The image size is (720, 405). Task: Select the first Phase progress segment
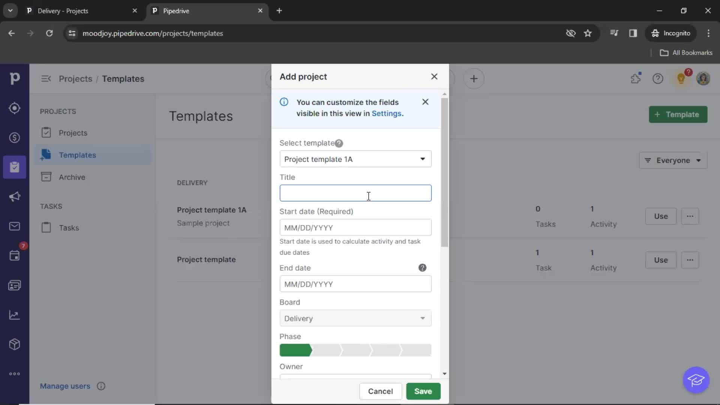(x=294, y=350)
